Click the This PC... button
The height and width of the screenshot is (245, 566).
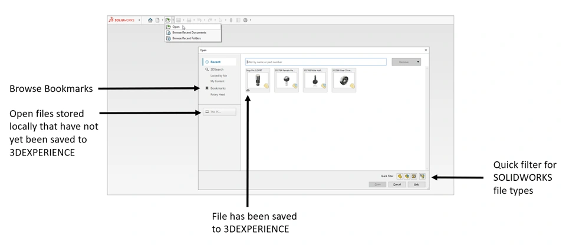coord(219,112)
